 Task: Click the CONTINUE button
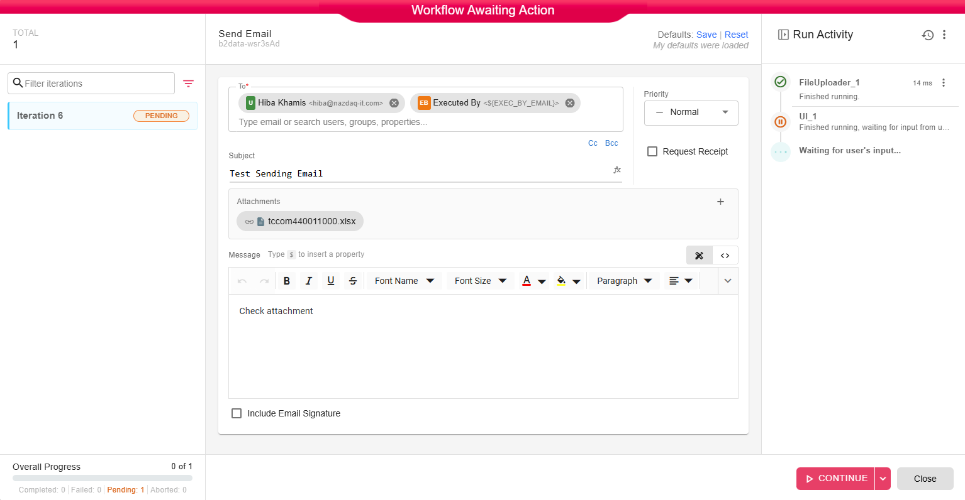coord(835,479)
